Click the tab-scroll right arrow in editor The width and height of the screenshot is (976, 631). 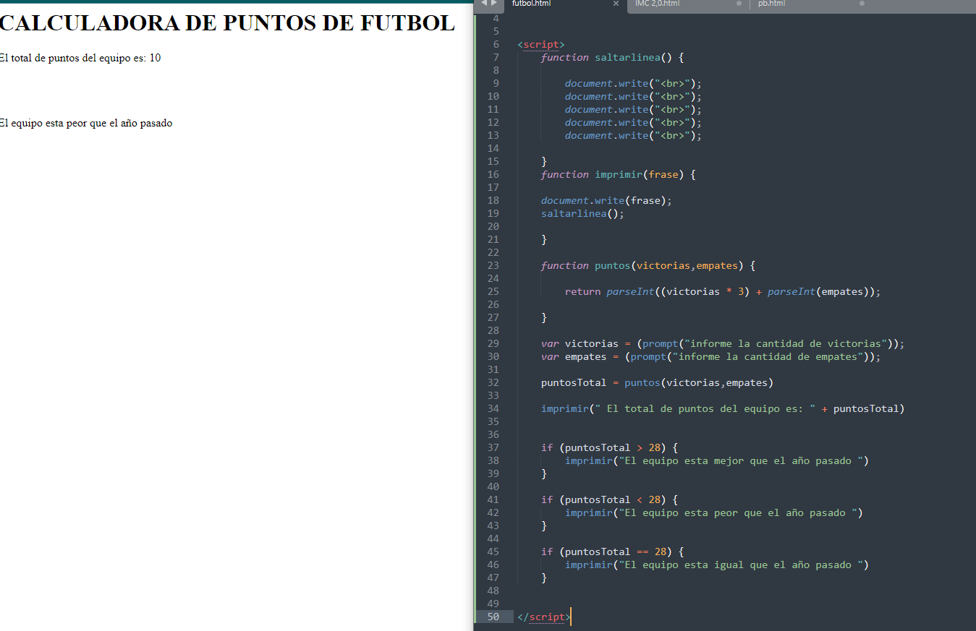pos(494,4)
